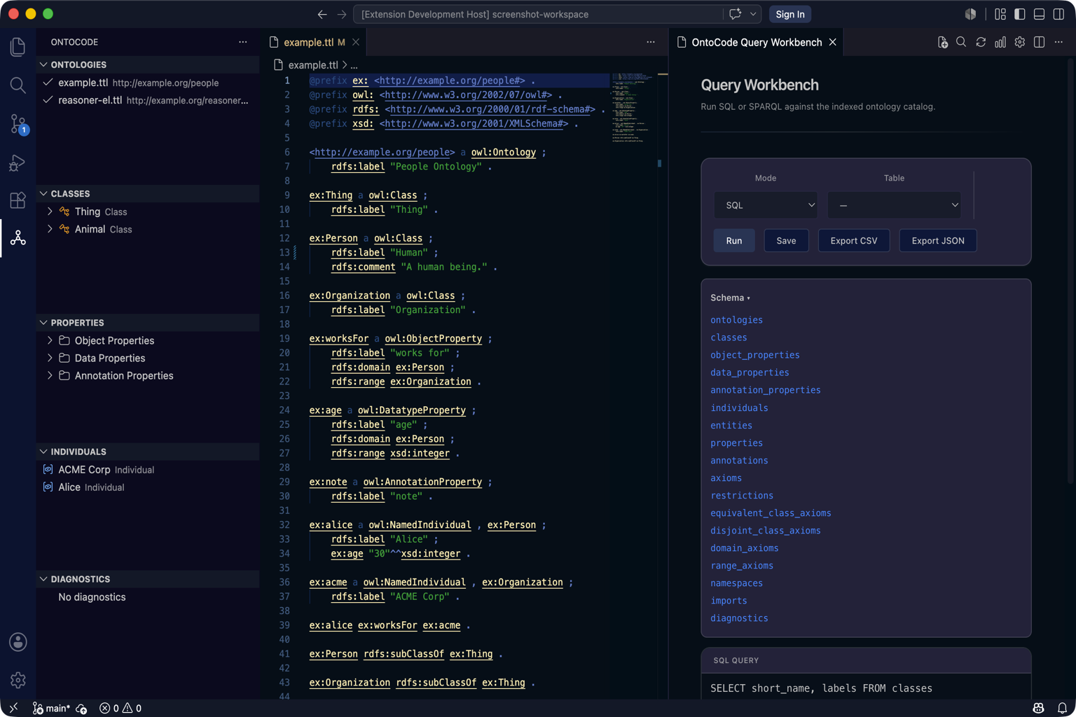Click the new query file icon
This screenshot has height=717, width=1076.
point(943,43)
